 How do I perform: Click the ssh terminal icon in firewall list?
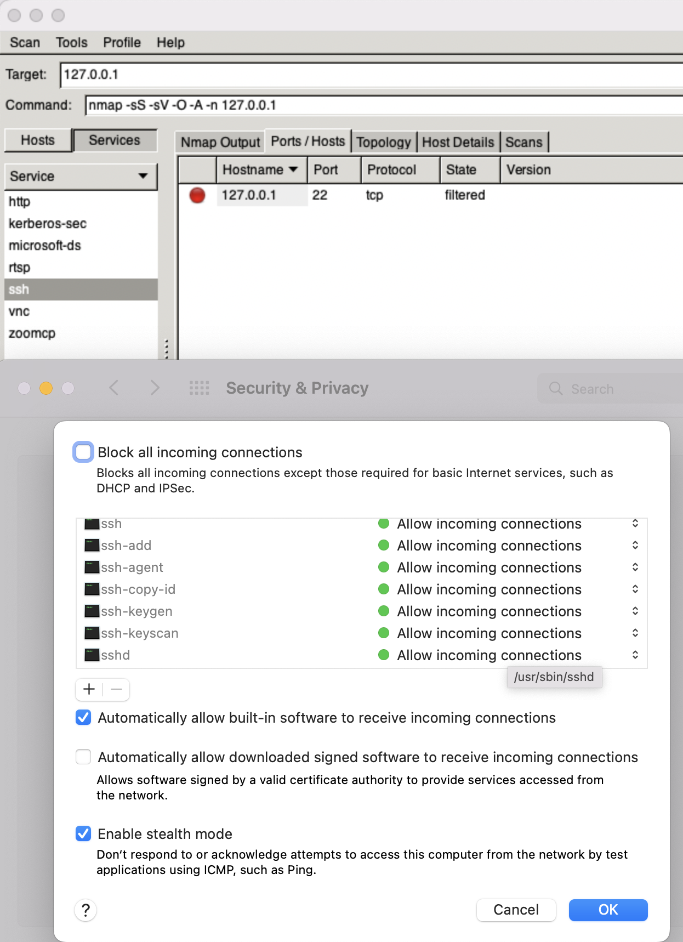coord(92,524)
